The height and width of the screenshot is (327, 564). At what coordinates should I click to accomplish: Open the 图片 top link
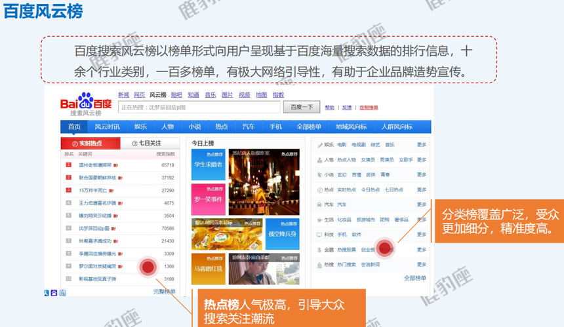(x=228, y=95)
